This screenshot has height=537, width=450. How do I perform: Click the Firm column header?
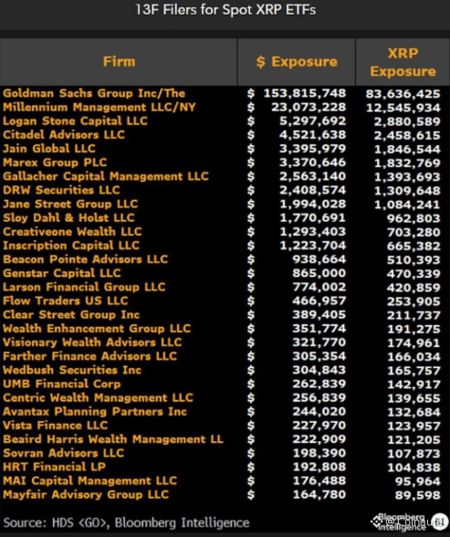coord(119,62)
